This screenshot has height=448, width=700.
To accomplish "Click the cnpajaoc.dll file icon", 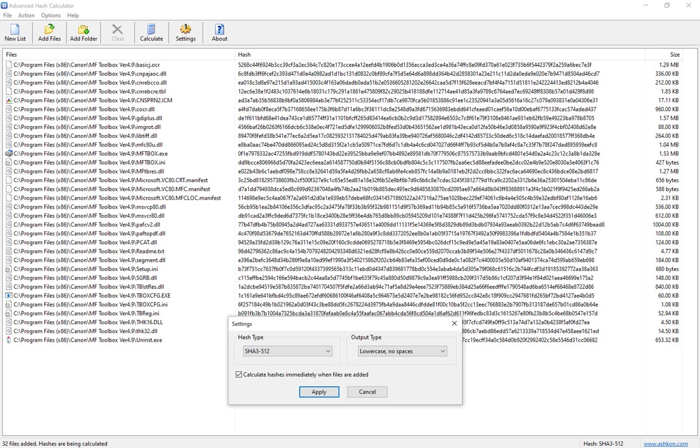I will coord(9,74).
